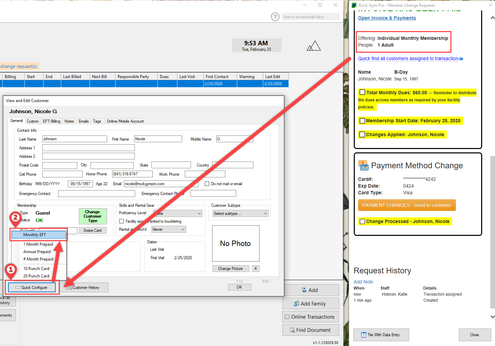Open the Emails tab
The width and height of the screenshot is (495, 346).
pyautogui.click(x=83, y=121)
